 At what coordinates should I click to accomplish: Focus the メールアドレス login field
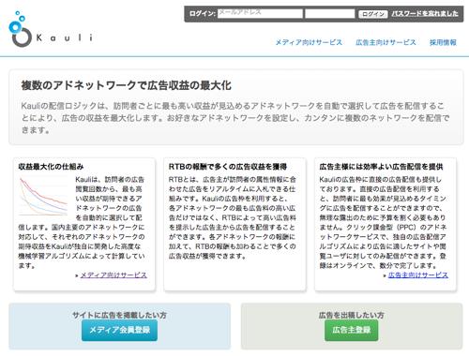coord(260,13)
